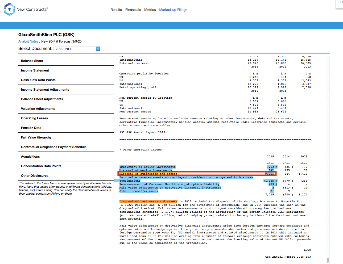Click the highlighted value (263)
This screenshot has width=343, height=264.
tap(272, 167)
